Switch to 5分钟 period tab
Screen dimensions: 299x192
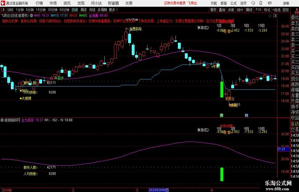(30, 10)
